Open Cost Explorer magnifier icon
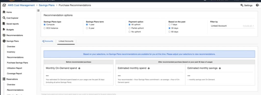 [4, 18]
